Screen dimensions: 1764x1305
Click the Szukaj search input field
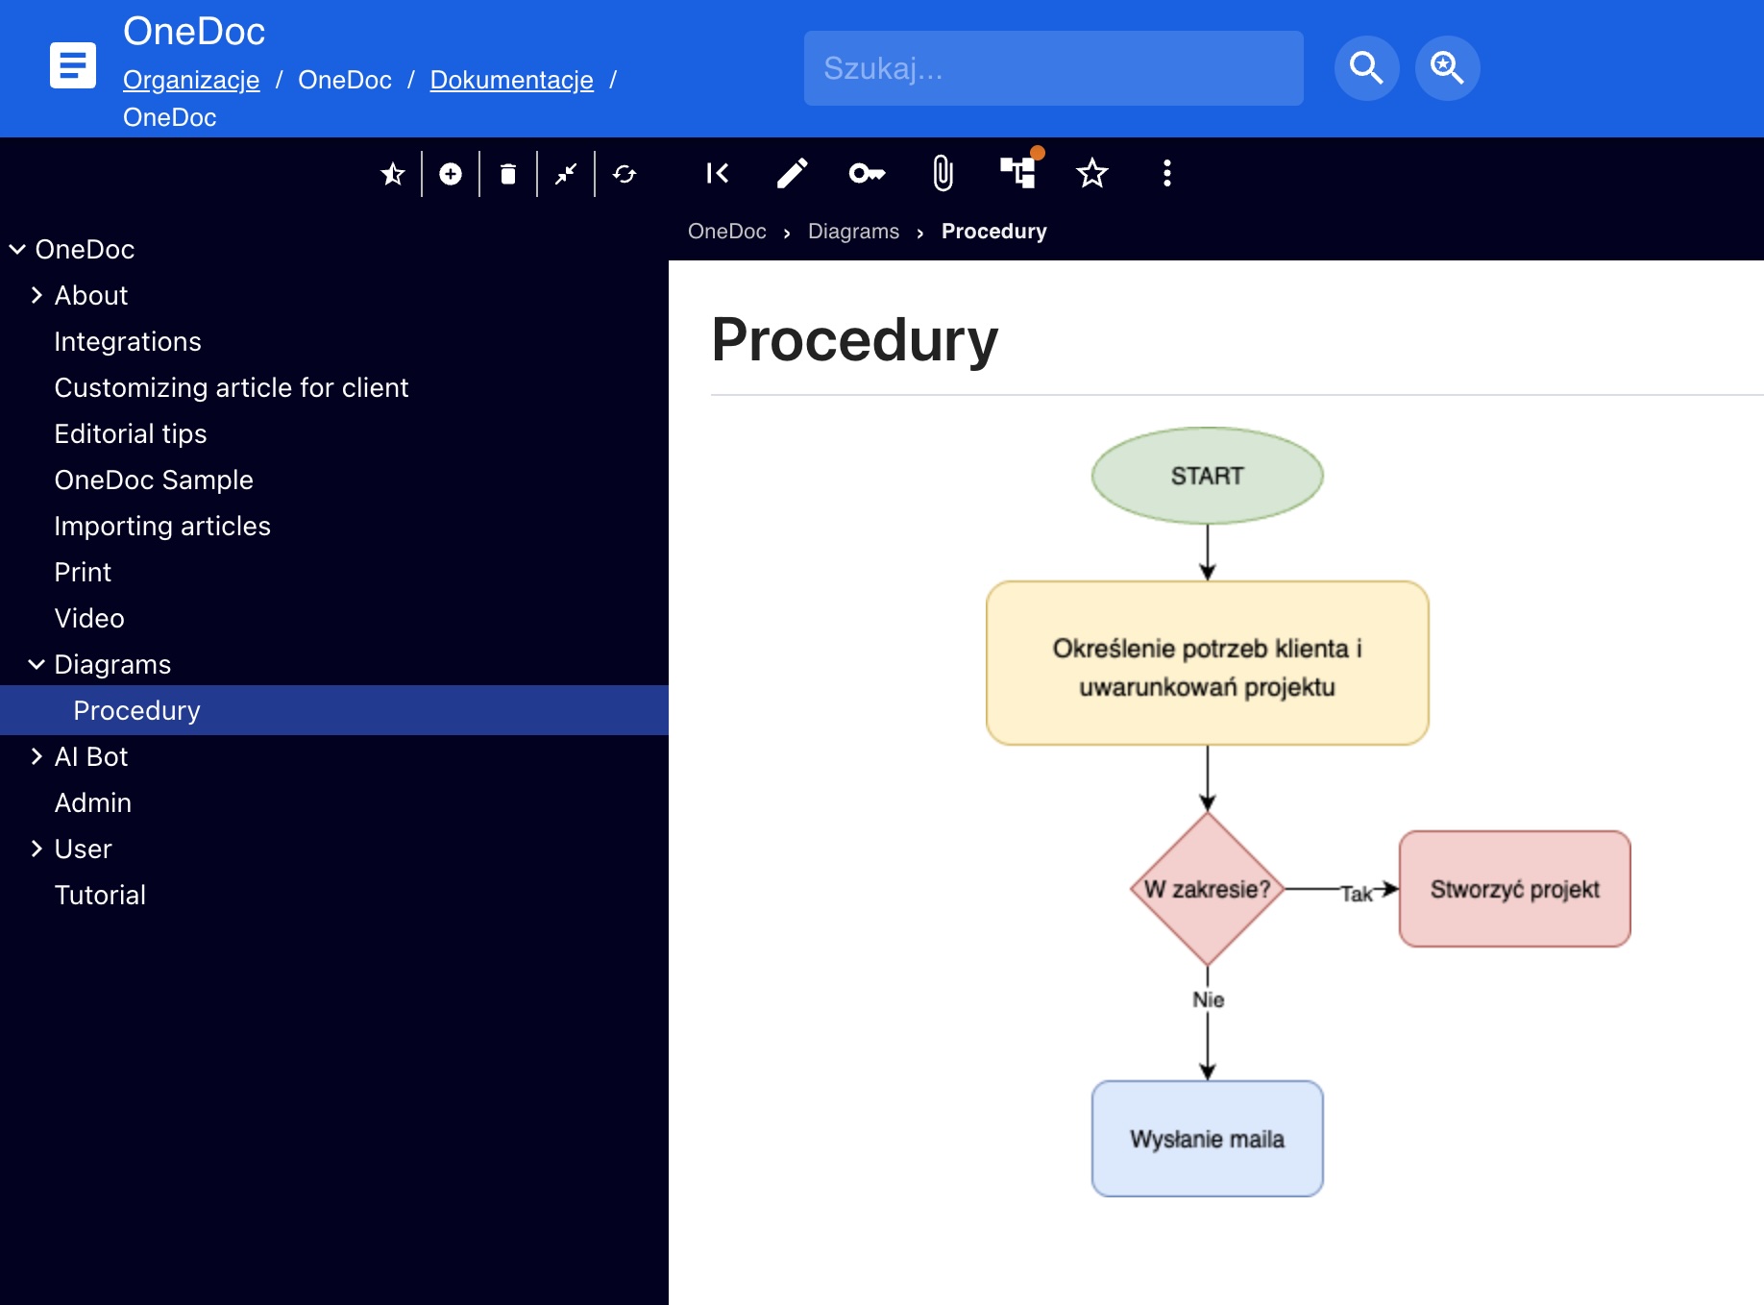click(x=1053, y=68)
